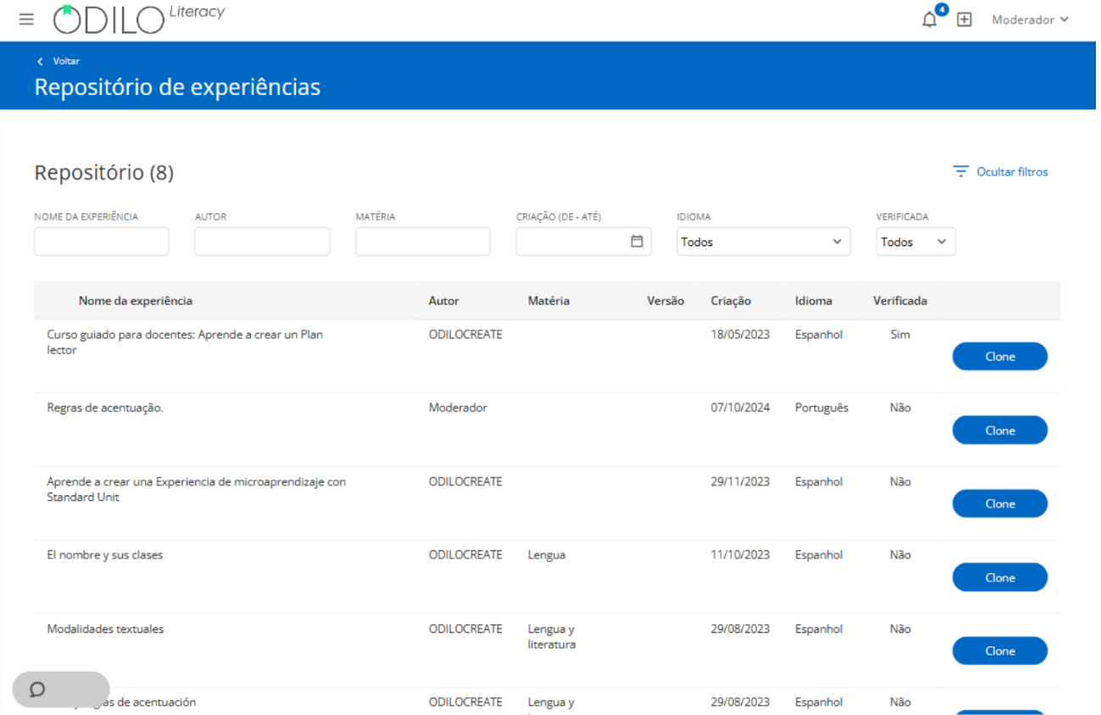Select the Curso guiado para docentes row name
Viewport: 1101px width, 715px height.
tap(185, 342)
